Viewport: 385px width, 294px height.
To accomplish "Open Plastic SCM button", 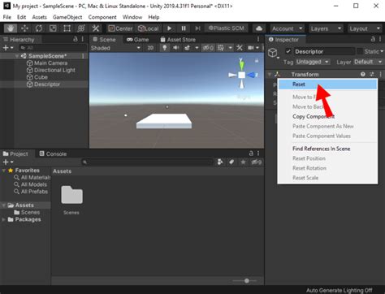I will (227, 28).
